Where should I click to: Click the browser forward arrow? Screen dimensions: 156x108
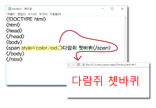[74, 65]
